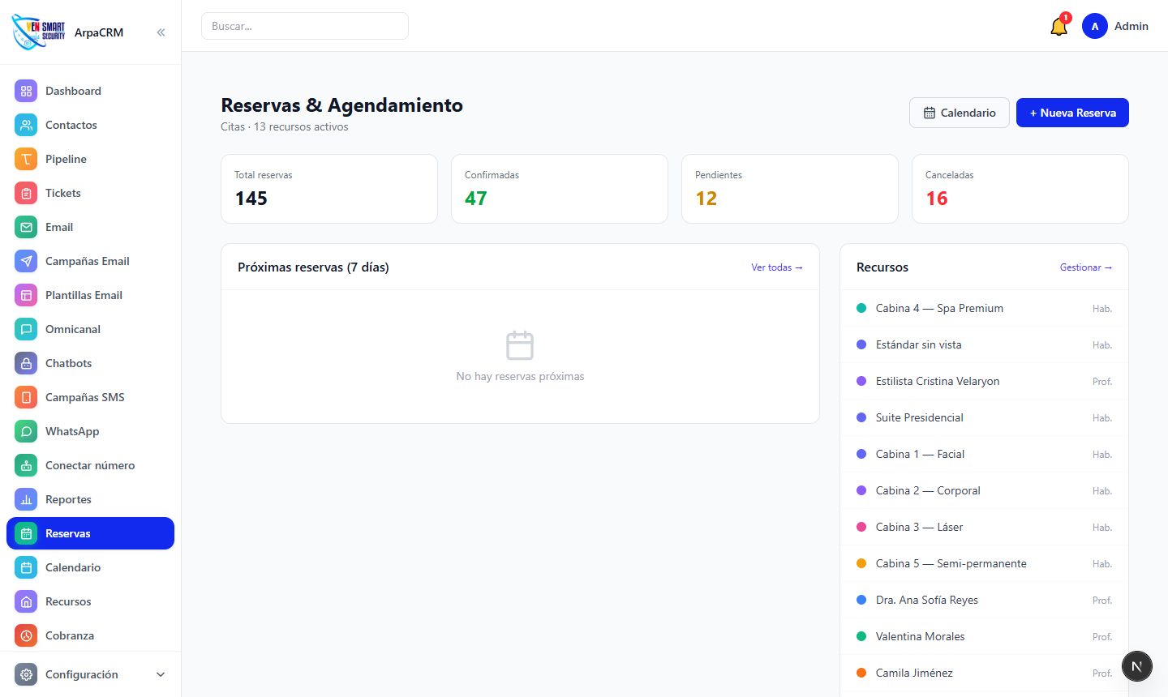The image size is (1168, 697).
Task: Click the Buscar search field
Action: click(305, 26)
